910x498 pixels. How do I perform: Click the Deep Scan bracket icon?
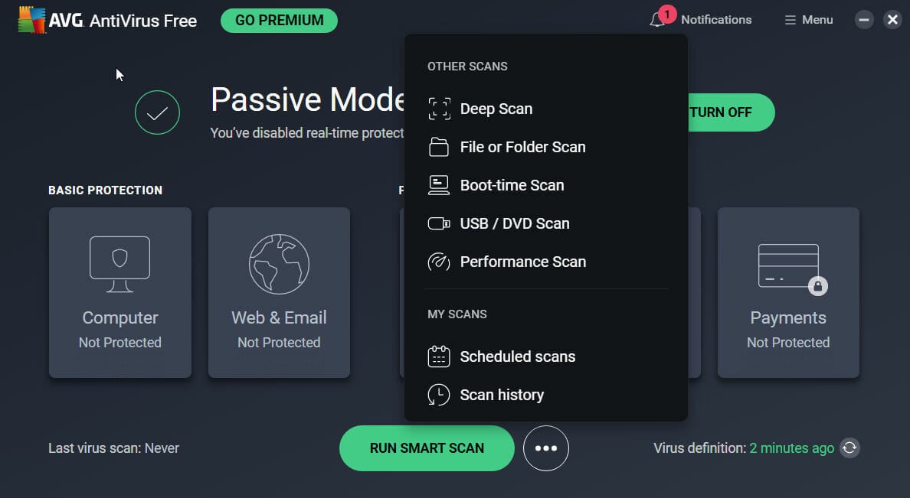pos(440,109)
